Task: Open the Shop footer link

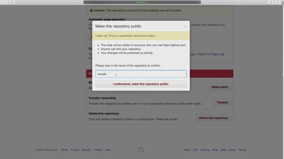Action: [215, 150]
